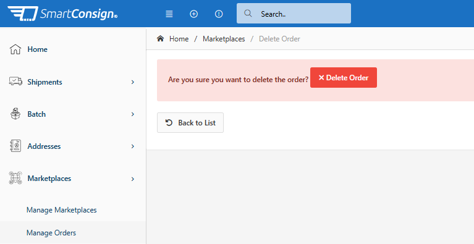474x244 pixels.
Task: Select Marketplaces in the sidebar
Action: tap(49, 179)
